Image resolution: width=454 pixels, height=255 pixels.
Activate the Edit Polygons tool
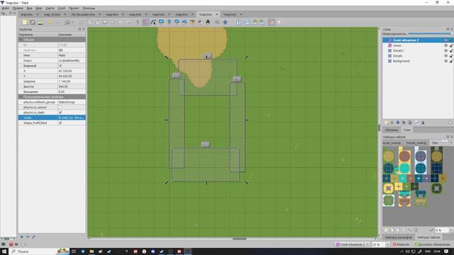pyautogui.click(x=153, y=22)
